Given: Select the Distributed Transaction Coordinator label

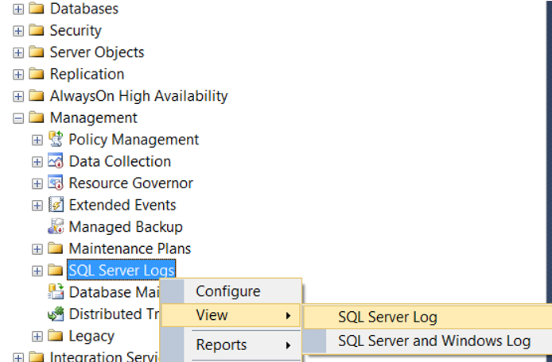Looking at the screenshot, I should coord(114,314).
